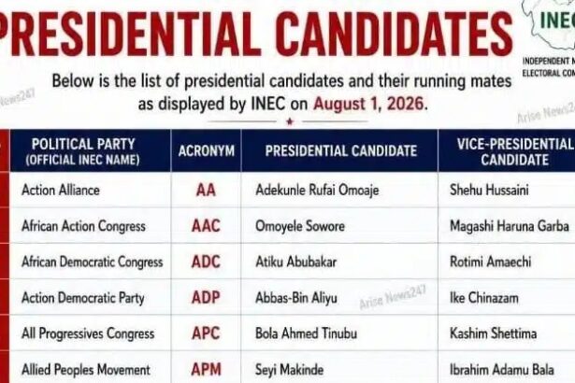575x383 pixels.
Task: Click the AA party acronym
Action: (206, 191)
